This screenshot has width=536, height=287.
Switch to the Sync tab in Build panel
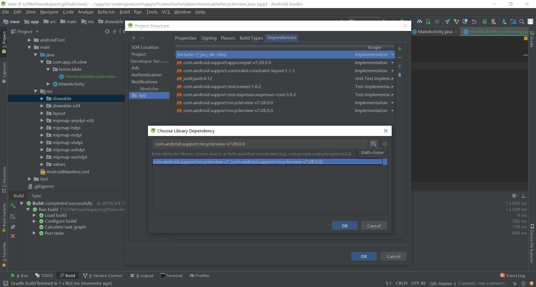pyautogui.click(x=37, y=196)
